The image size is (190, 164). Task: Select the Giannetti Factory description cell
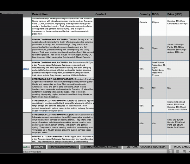click(x=63, y=48)
